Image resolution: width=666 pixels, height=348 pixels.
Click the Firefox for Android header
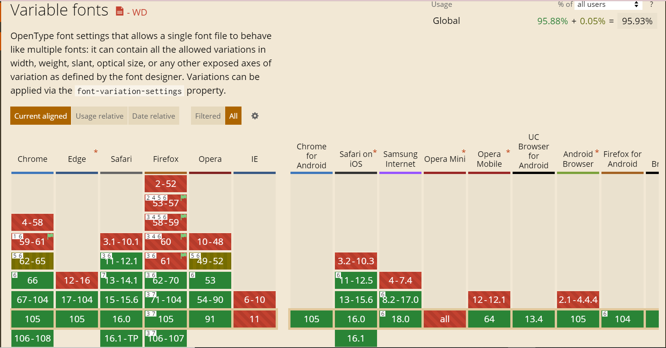(x=623, y=159)
